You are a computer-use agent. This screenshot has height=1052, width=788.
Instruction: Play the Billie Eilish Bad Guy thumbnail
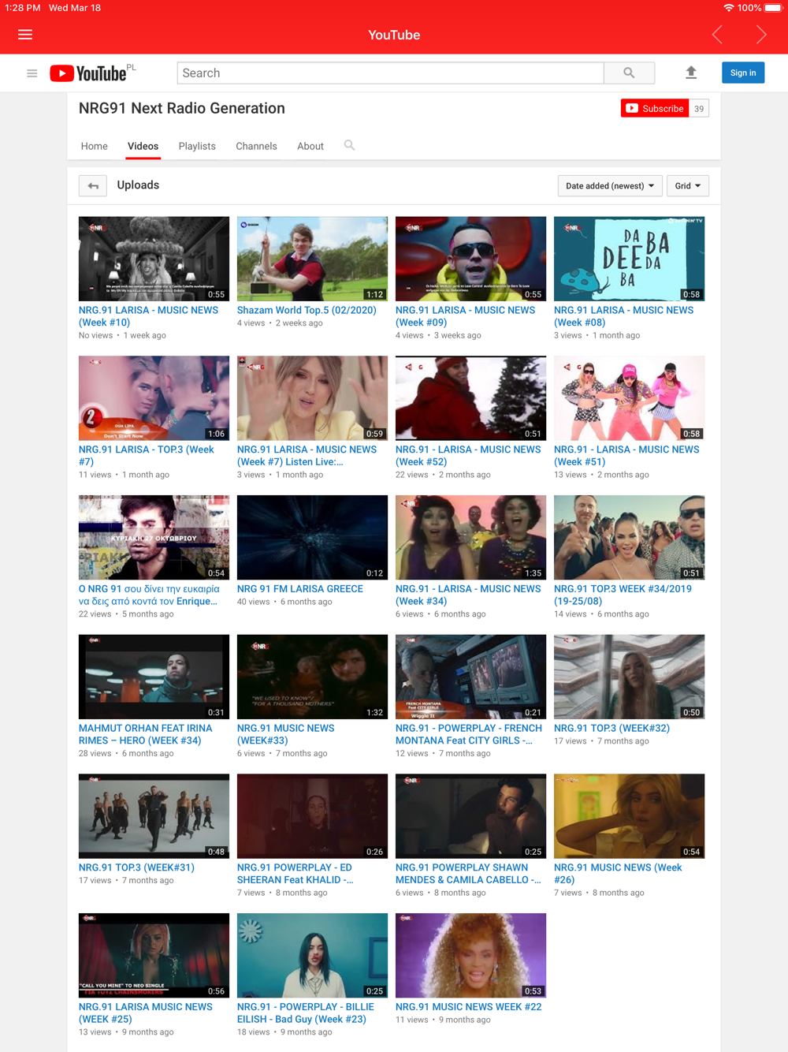312,956
